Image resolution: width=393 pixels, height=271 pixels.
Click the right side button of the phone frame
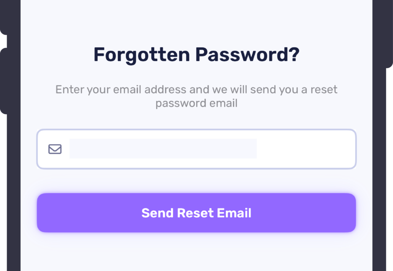(389, 34)
